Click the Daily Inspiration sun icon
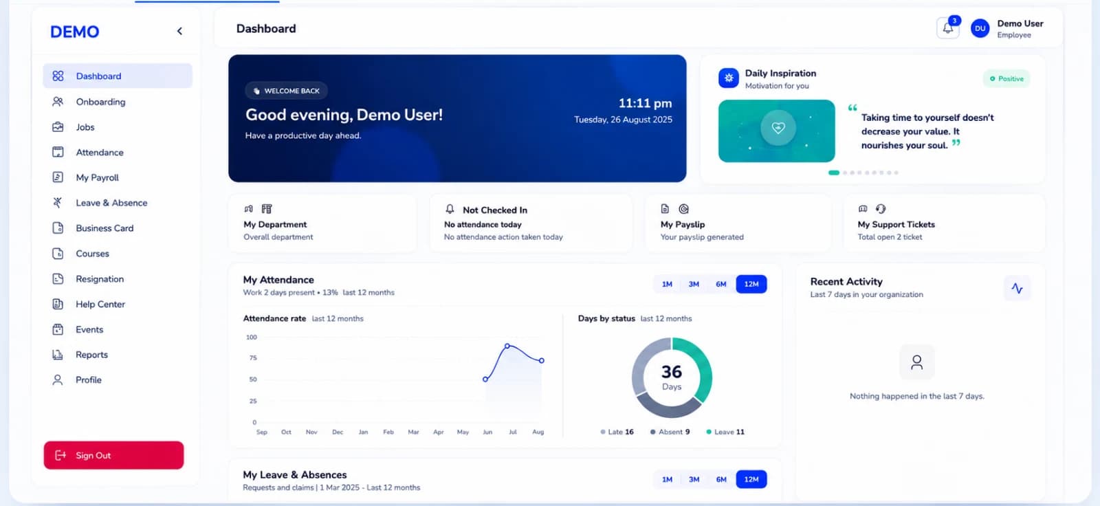1100x506 pixels. point(728,78)
